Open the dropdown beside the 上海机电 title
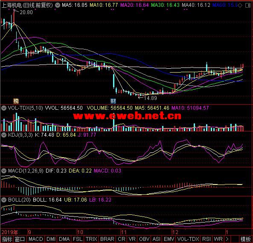The height and width of the screenshot is (243, 253). point(58,5)
